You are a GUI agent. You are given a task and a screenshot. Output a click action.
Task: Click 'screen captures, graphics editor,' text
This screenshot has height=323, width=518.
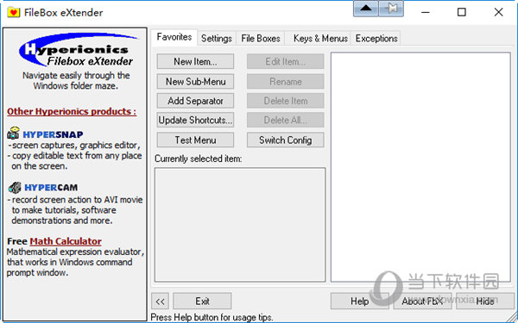tap(76, 146)
